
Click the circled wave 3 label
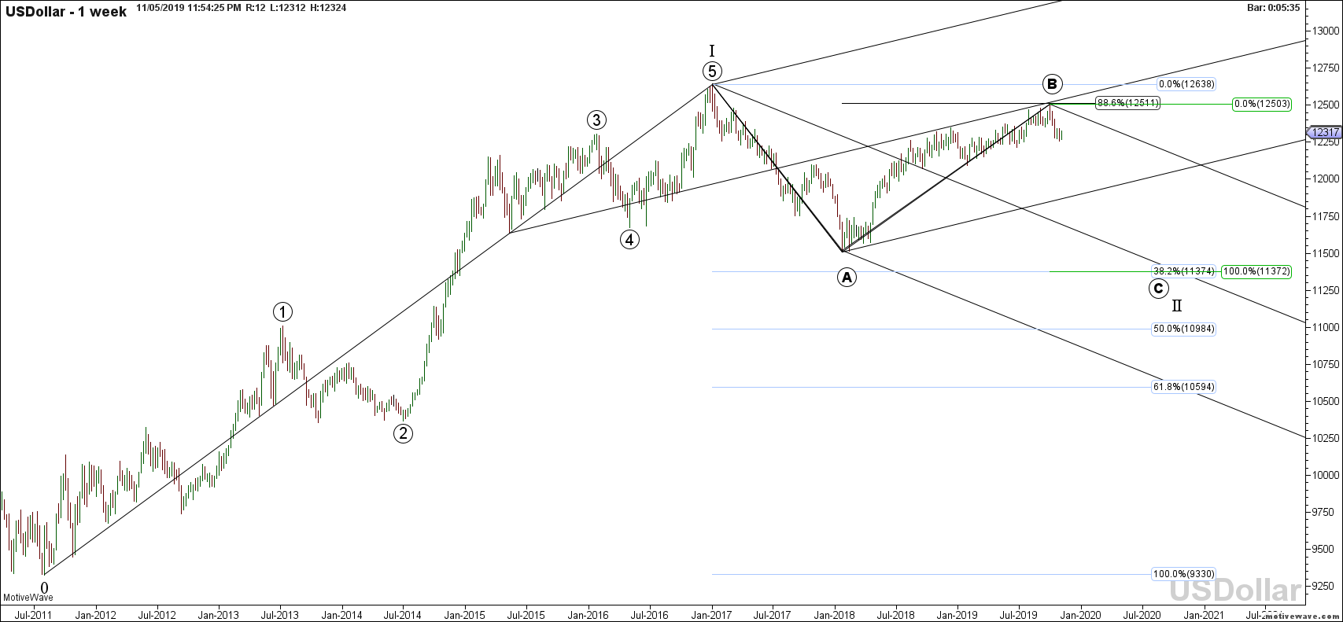tap(596, 120)
